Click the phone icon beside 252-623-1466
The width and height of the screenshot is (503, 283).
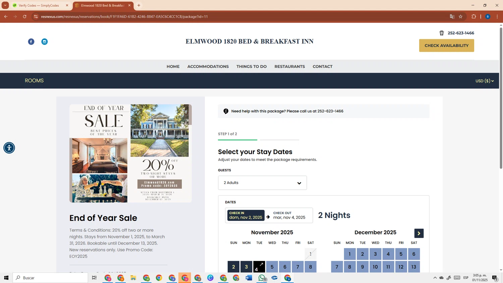click(x=442, y=33)
